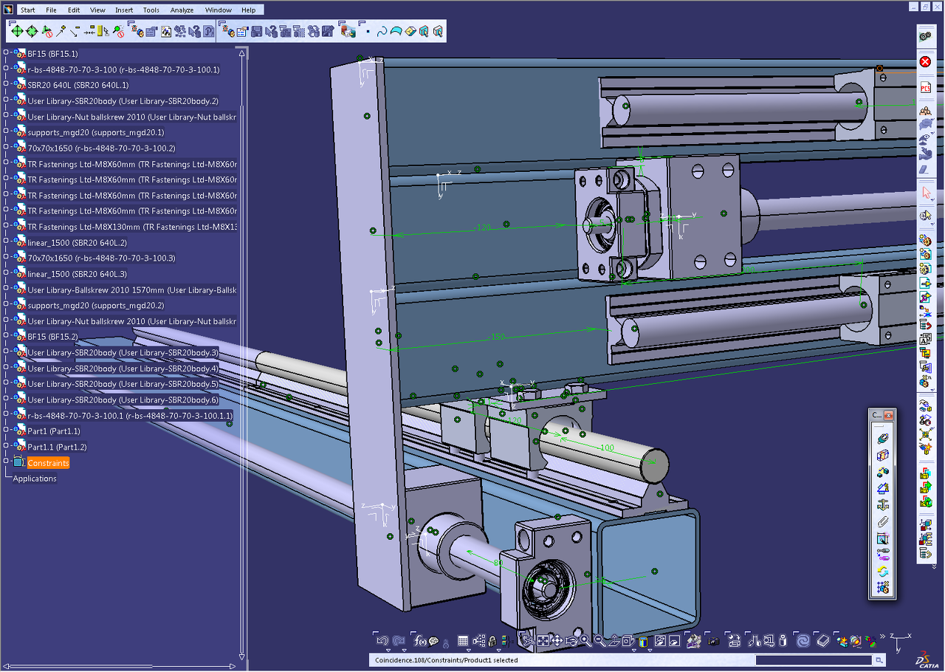The width and height of the screenshot is (945, 672).
Task: Pick Contact Constraint in floating toolbar
Action: coord(882,455)
